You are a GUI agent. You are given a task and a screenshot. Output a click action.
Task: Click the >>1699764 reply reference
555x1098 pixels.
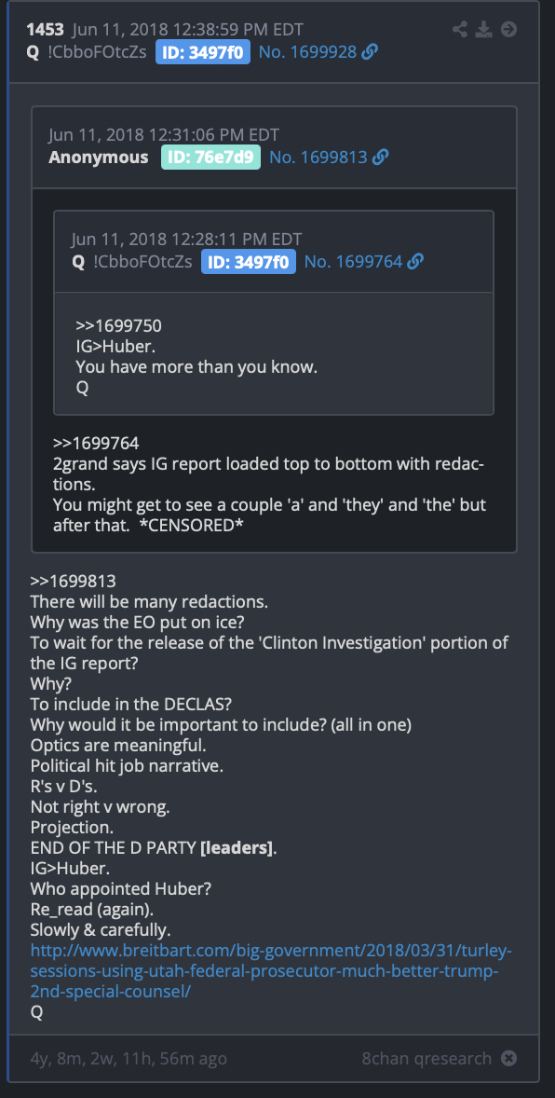coord(96,444)
